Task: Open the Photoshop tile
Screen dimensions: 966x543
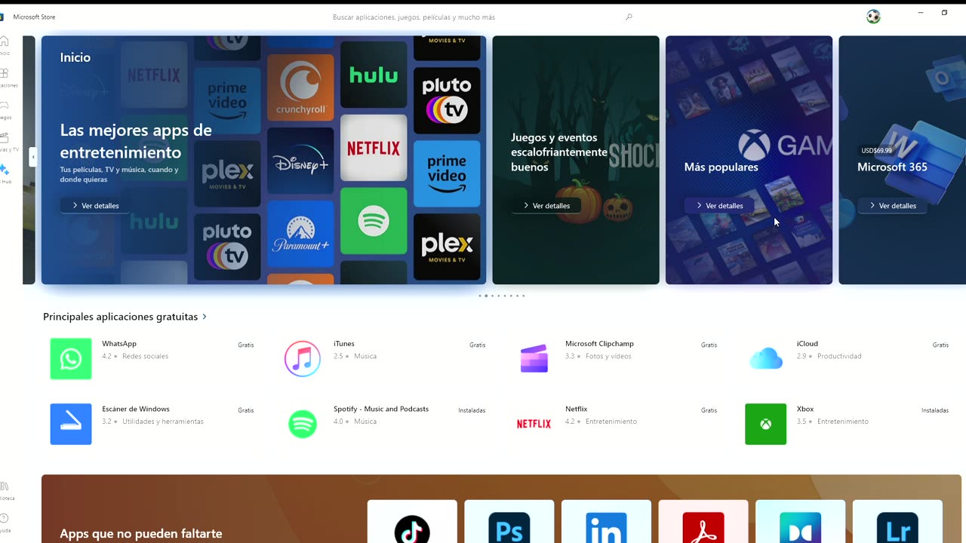Action: coord(509,522)
